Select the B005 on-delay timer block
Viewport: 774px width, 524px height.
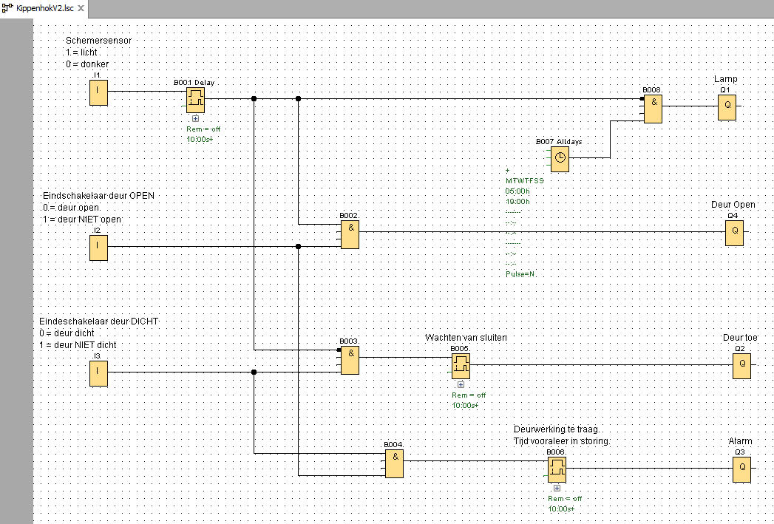[x=461, y=366]
